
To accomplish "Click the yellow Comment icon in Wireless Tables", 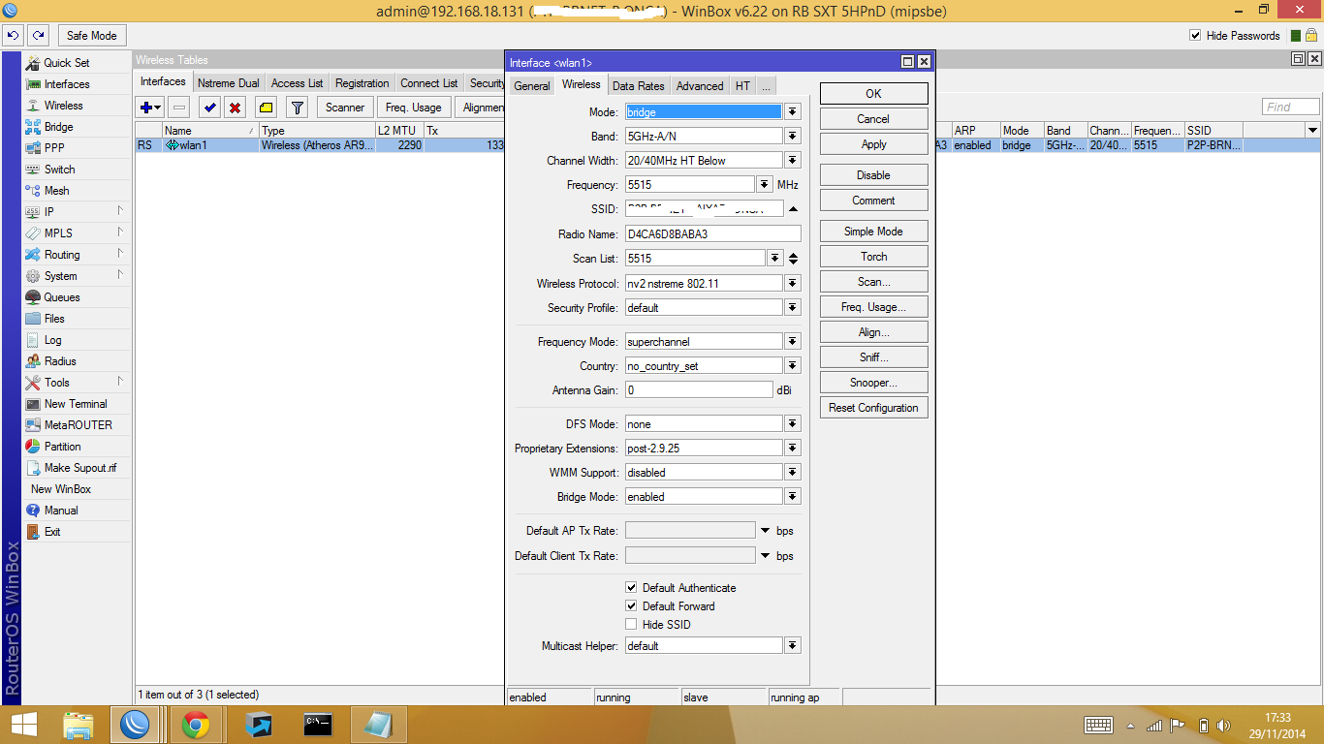I will 267,108.
